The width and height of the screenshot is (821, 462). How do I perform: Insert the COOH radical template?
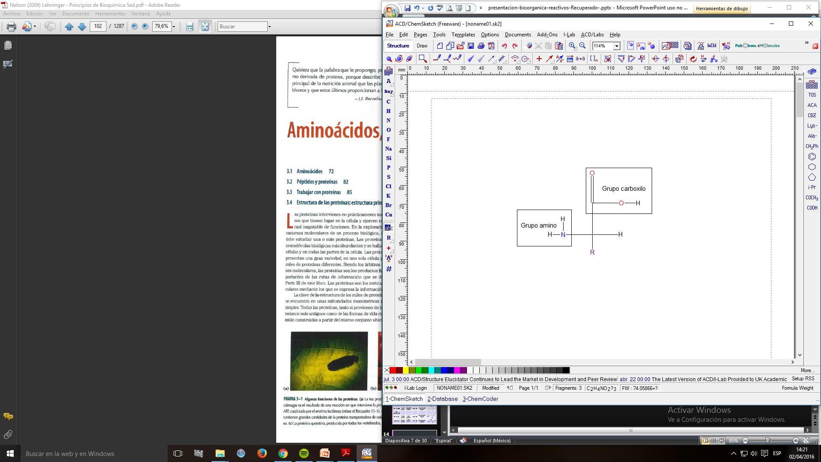(812, 208)
